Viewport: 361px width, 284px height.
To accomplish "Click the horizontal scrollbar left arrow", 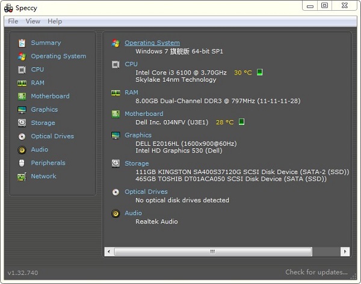I will [109, 252].
